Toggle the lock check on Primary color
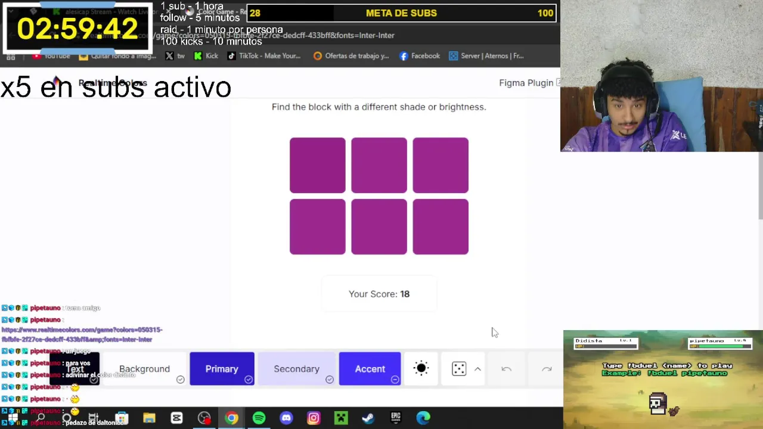 point(248,380)
